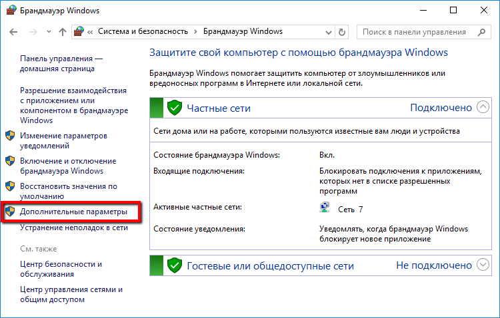Viewport: 500px width, 318px height.
Task: Click the Back navigation arrow
Action: coord(13,32)
